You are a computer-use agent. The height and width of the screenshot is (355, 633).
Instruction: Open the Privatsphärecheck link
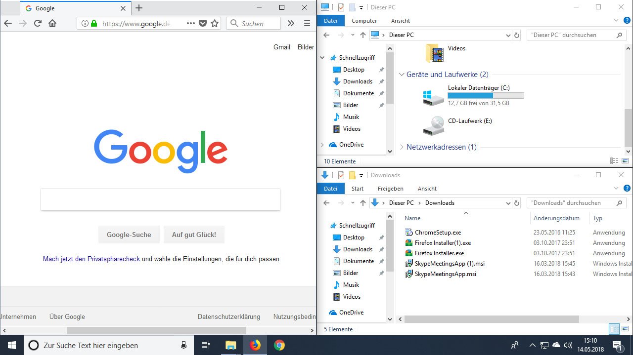click(91, 259)
